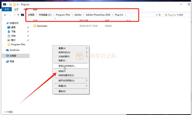The image size is (192, 115).
Task: Click 本地磁盘 (C:) in breadcrumb
Action: [45, 15]
